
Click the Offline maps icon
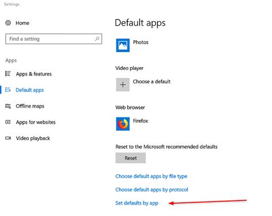(8, 106)
